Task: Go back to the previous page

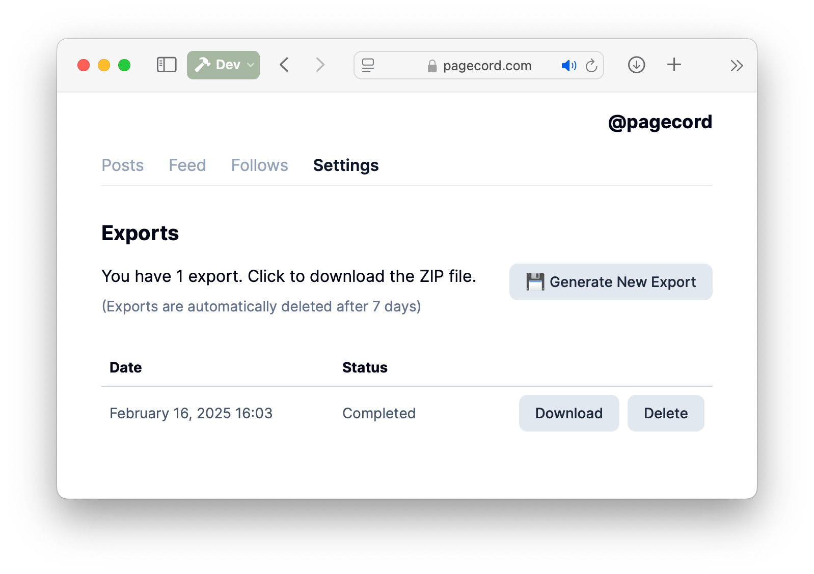Action: (x=284, y=65)
